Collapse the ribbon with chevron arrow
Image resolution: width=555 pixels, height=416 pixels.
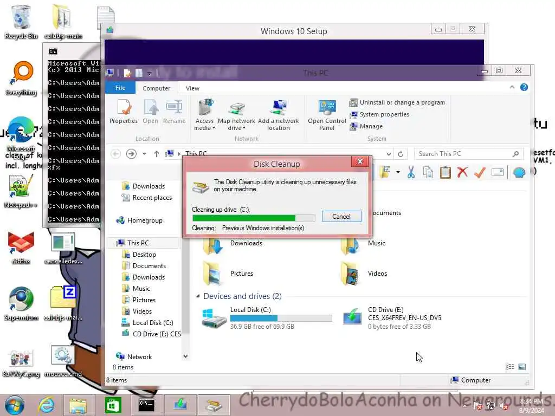tap(512, 87)
